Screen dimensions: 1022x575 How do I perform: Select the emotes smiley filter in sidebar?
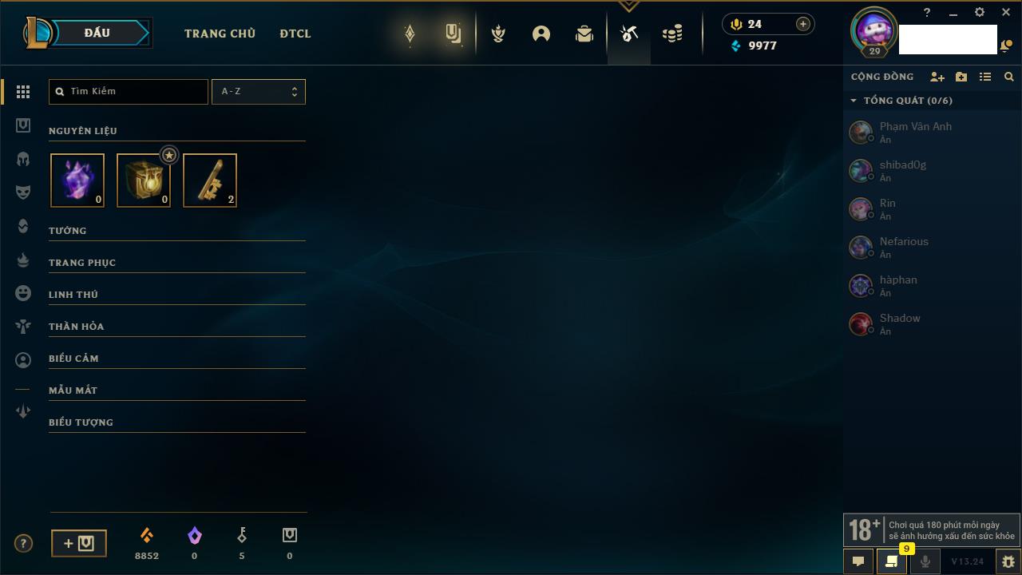pyautogui.click(x=23, y=293)
